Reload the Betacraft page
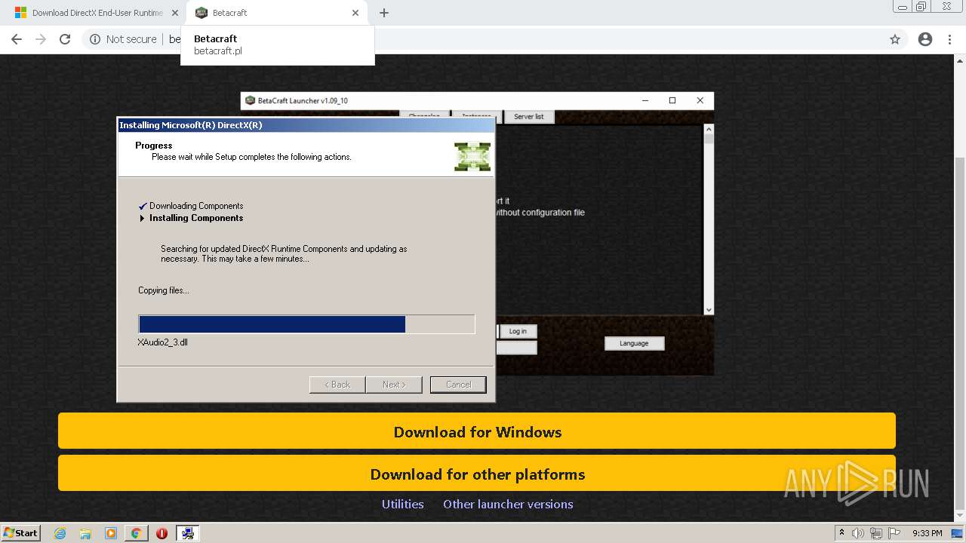This screenshot has height=543, width=966. pos(65,39)
